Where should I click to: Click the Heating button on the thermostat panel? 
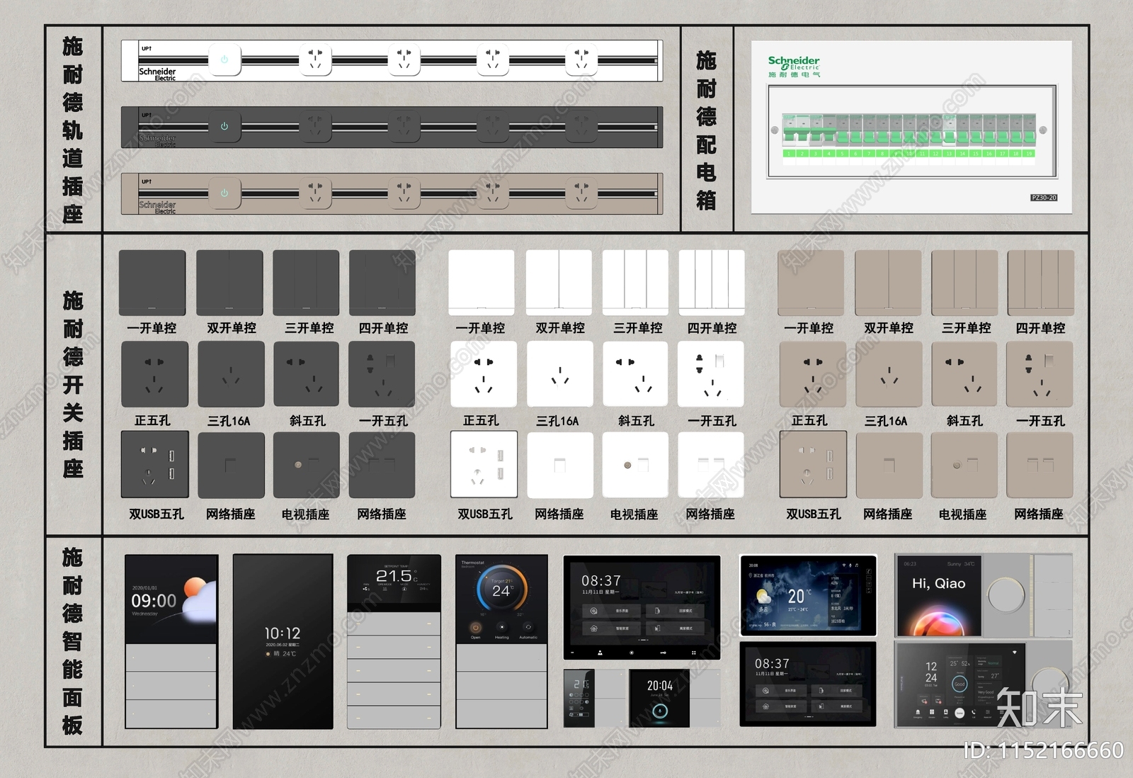click(x=501, y=627)
